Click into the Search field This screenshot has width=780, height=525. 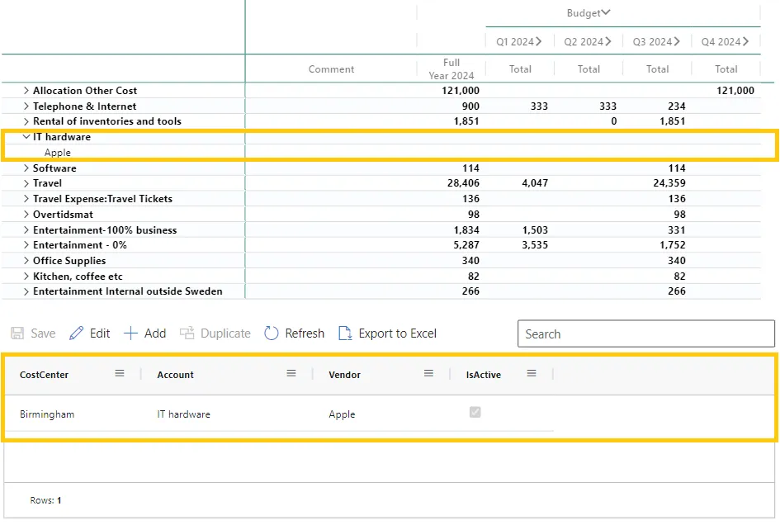point(646,333)
